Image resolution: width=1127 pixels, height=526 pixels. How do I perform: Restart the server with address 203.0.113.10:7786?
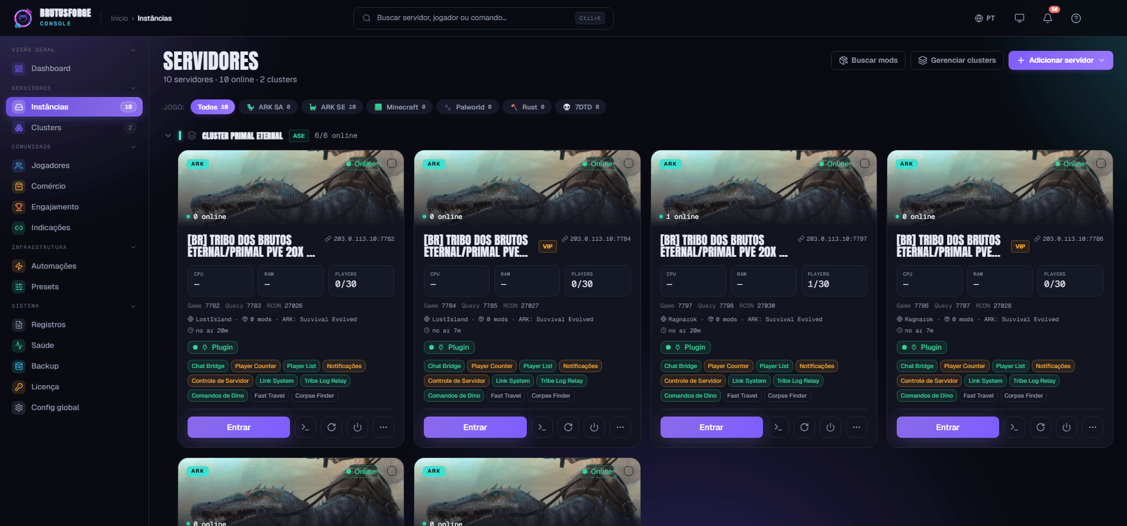point(1041,427)
